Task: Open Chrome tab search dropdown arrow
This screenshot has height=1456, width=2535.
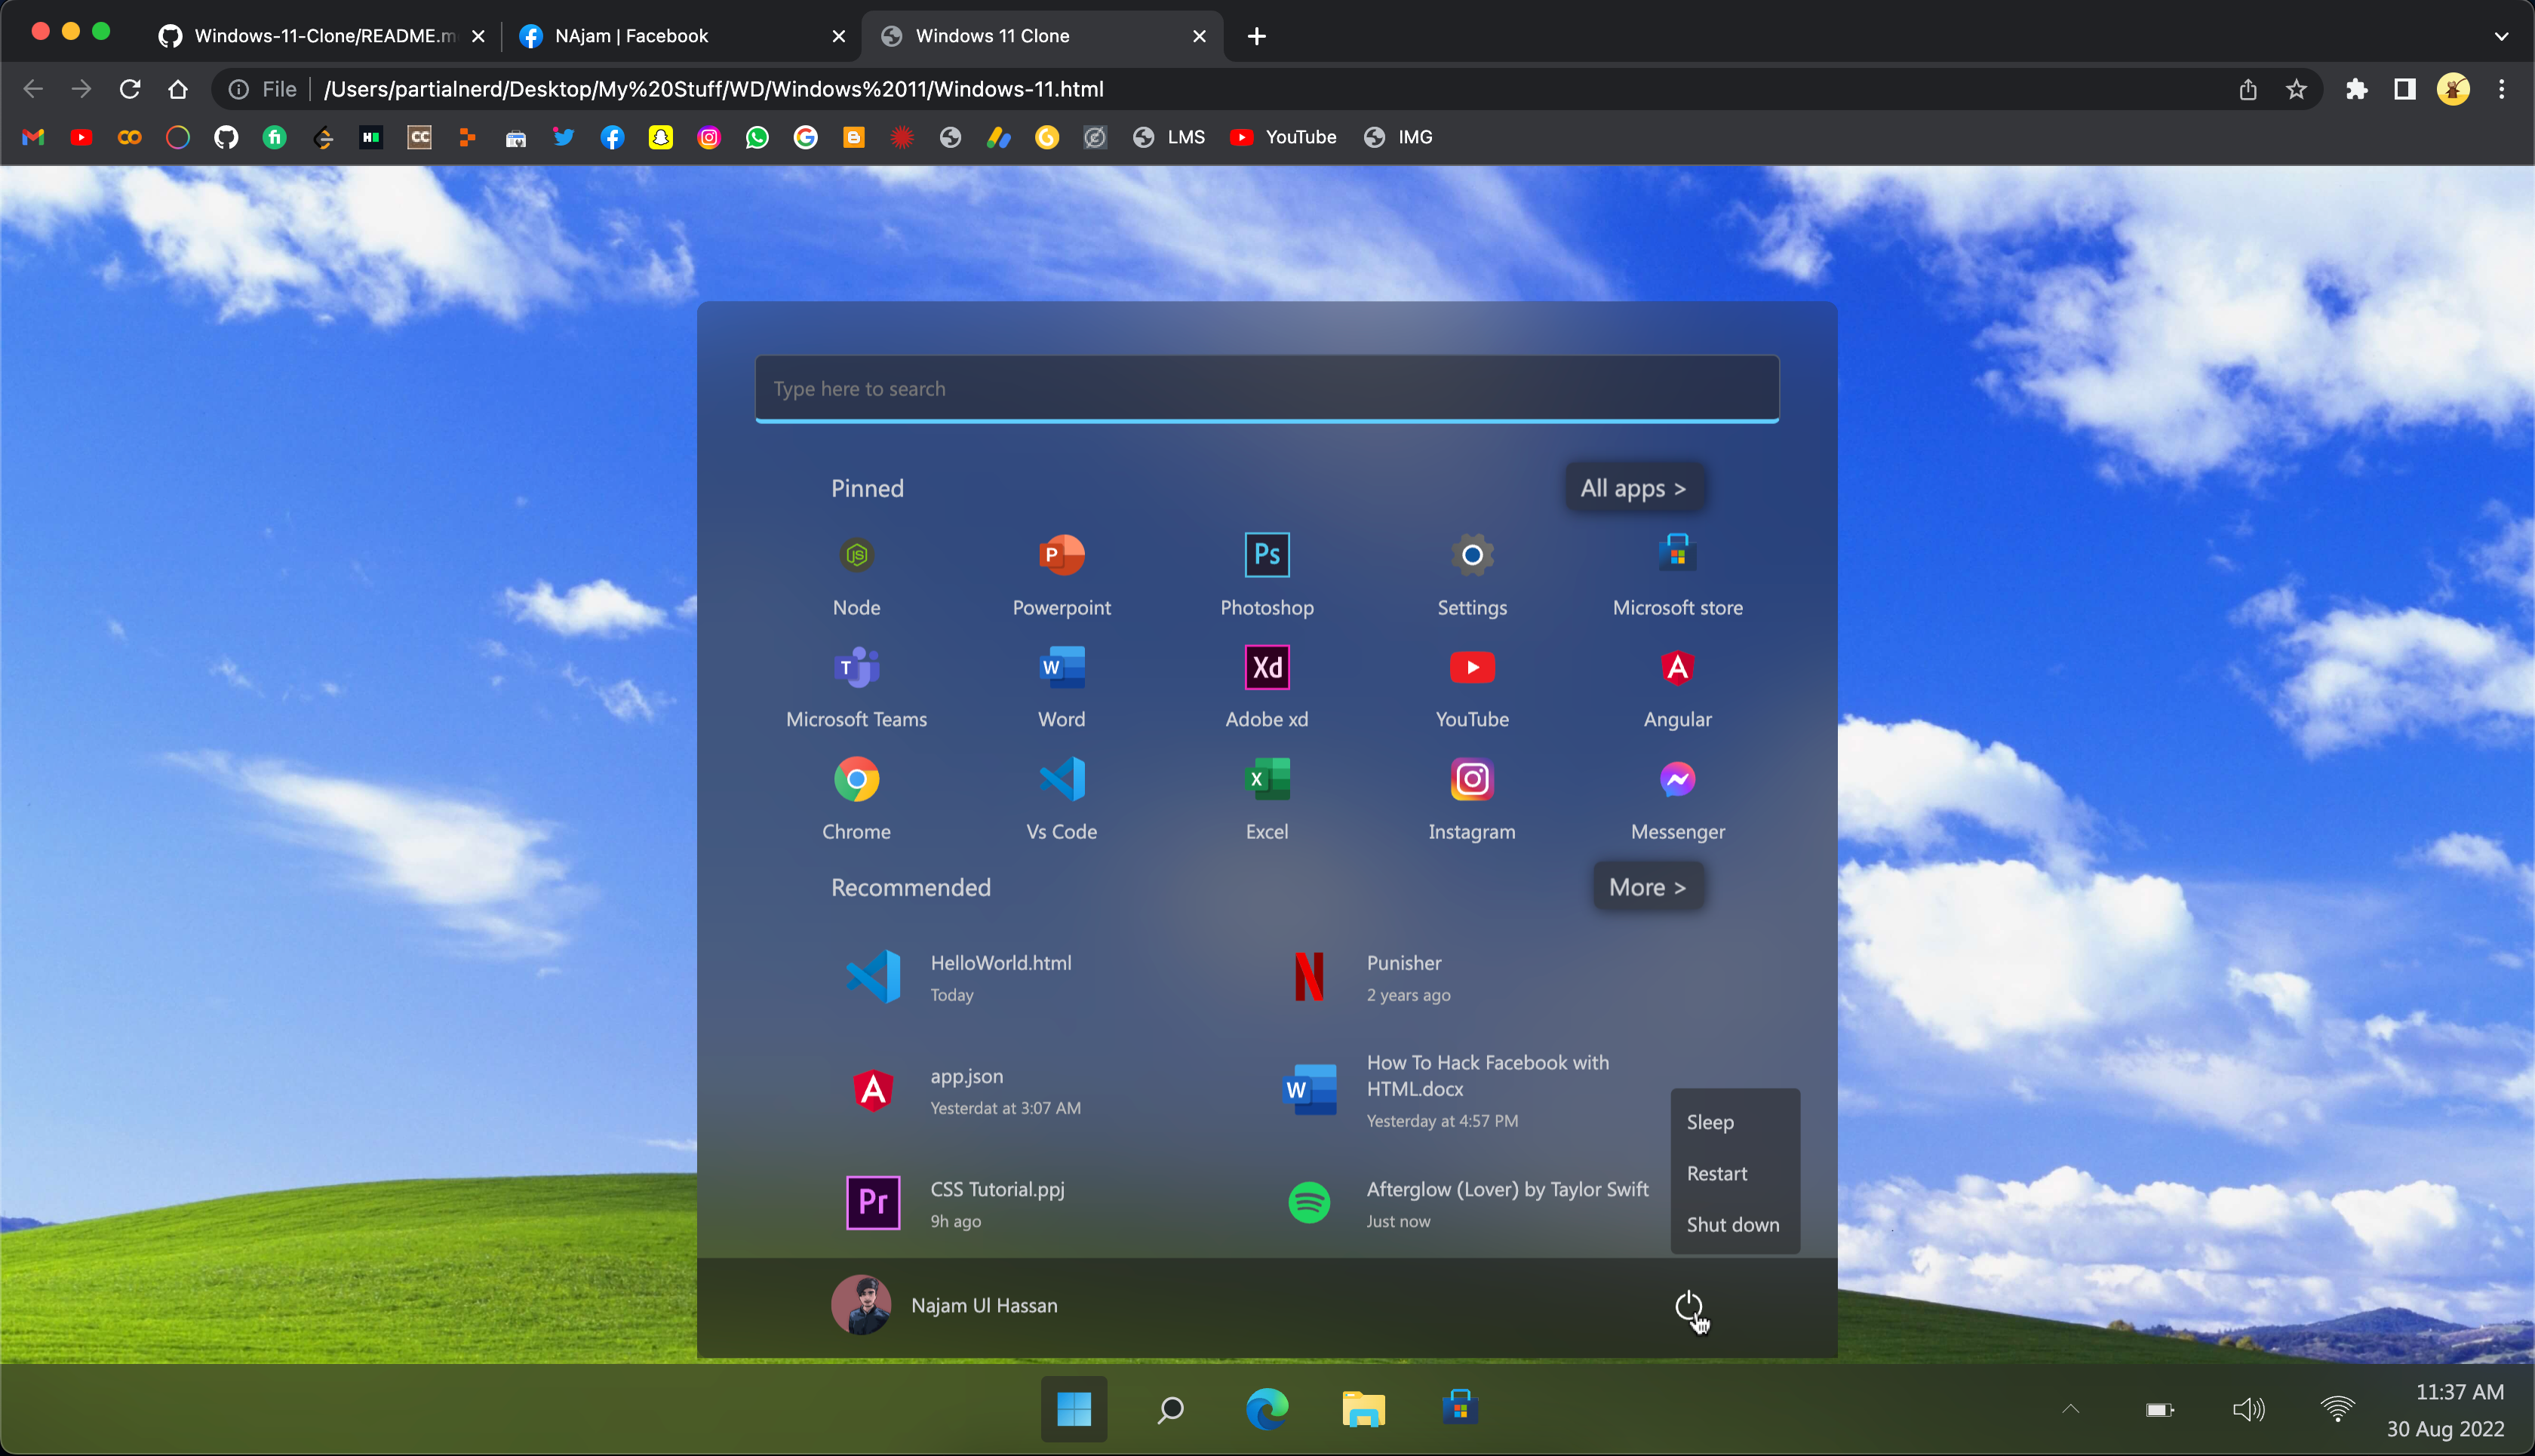Action: [2501, 36]
